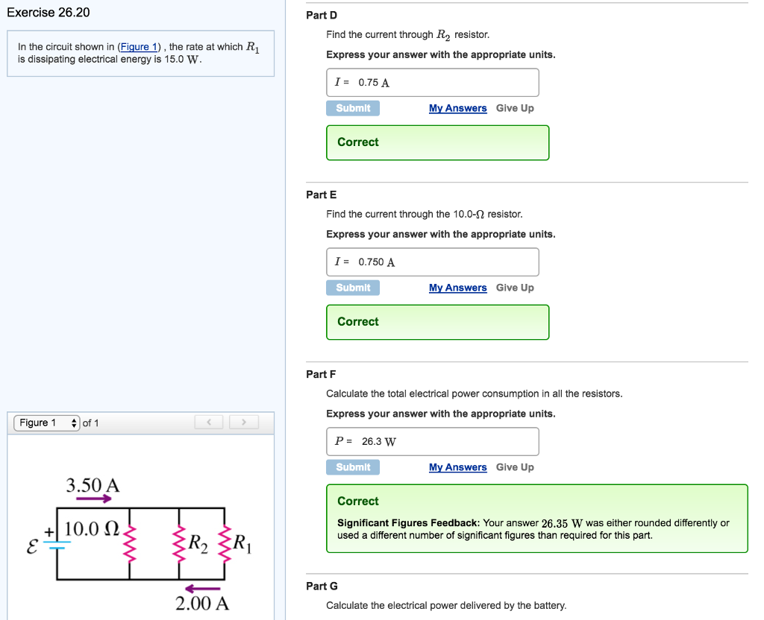764x620 pixels.
Task: Click the Correct box under Part D
Action: [437, 142]
